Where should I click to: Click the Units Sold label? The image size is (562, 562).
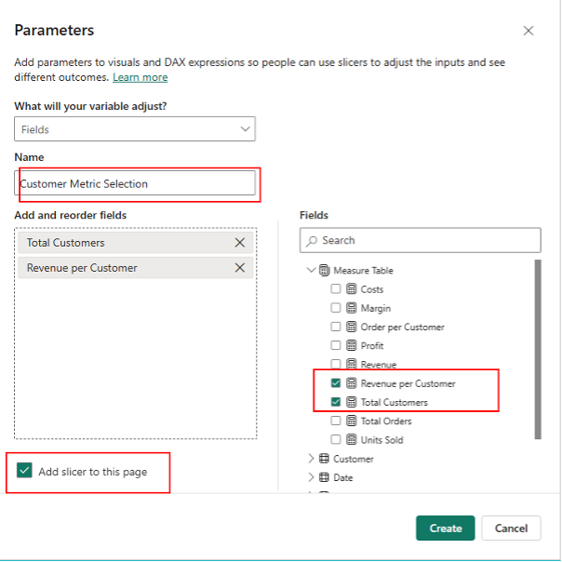click(x=382, y=440)
